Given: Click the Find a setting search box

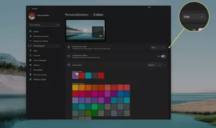Looking at the screenshot, I should (44, 25).
